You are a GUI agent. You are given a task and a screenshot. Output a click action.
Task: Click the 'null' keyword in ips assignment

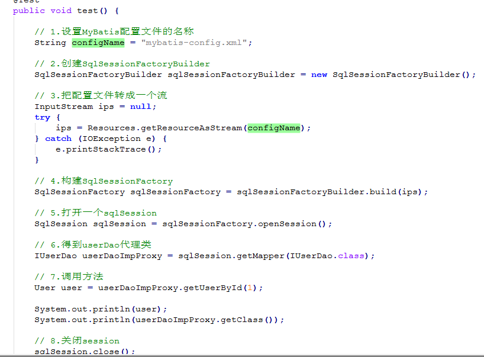click(x=140, y=107)
